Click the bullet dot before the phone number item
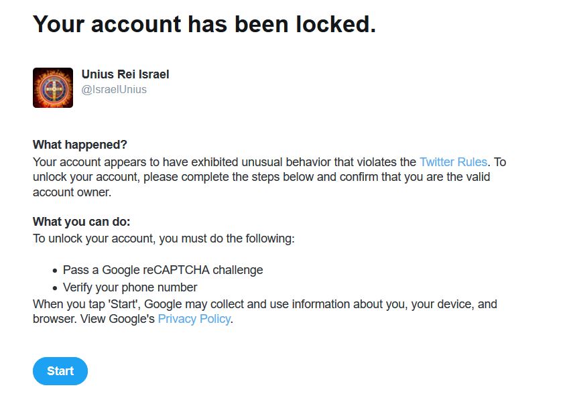Screen dimensions: 565x412 pos(55,288)
